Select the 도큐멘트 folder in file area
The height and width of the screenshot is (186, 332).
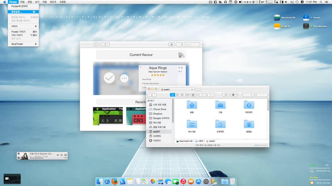coord(220,124)
